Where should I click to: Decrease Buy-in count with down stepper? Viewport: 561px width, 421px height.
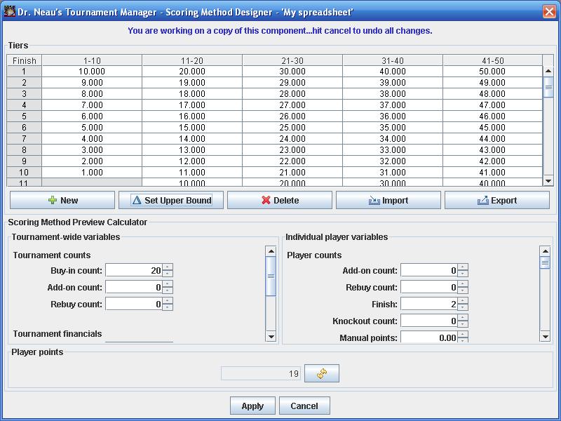168,274
